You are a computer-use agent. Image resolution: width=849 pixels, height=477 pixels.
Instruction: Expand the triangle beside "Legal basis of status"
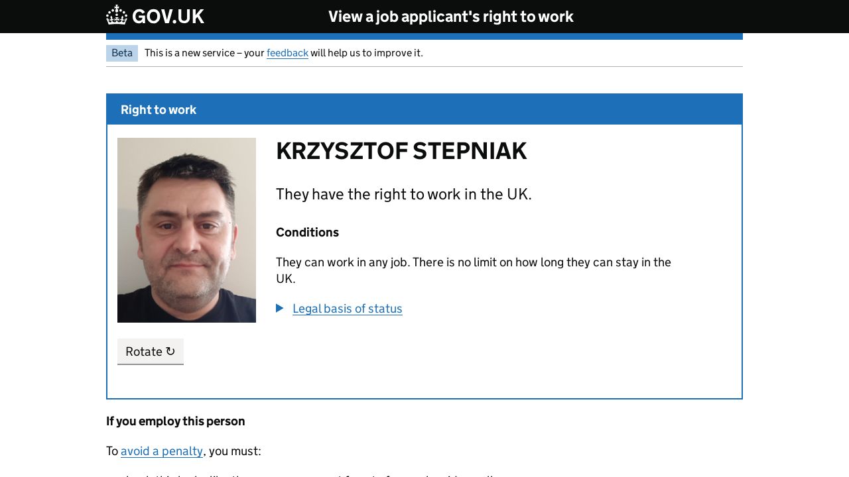pyautogui.click(x=280, y=308)
